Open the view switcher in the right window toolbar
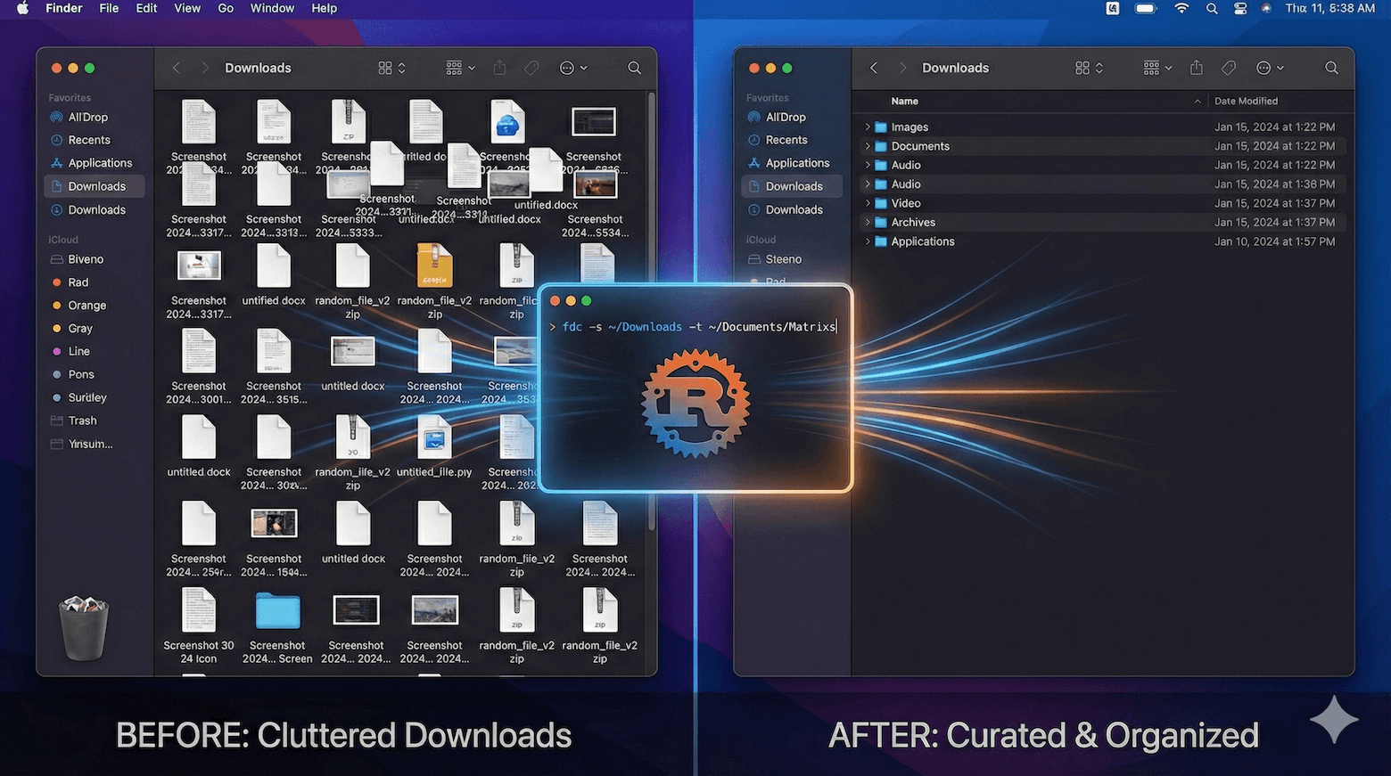 [x=1089, y=68]
